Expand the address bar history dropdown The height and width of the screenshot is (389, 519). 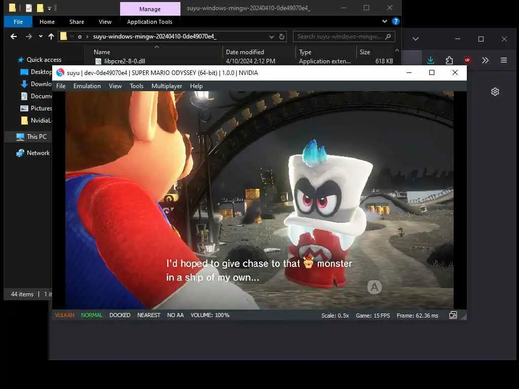[272, 36]
